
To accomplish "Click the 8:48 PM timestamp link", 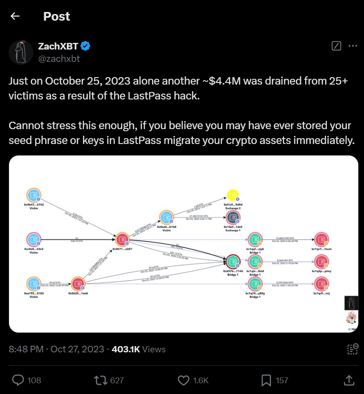I will pyautogui.click(x=26, y=349).
